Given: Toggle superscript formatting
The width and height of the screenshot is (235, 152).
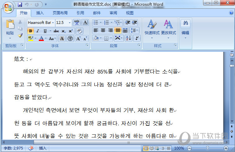Looking at the screenshot, I should pos(70,31).
